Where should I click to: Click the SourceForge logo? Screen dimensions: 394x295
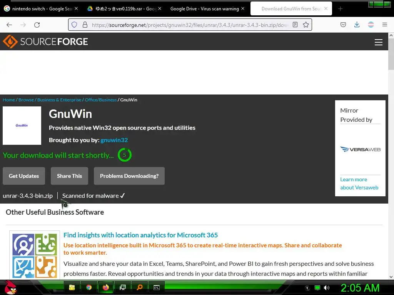tap(45, 41)
